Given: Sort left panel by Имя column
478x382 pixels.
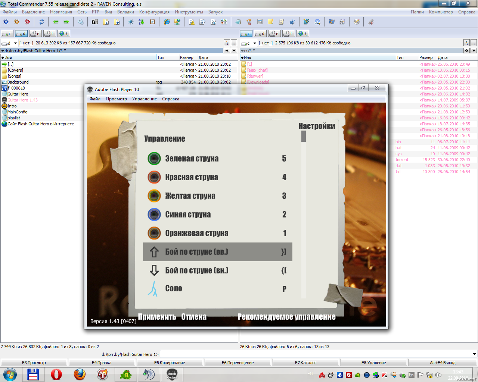Looking at the screenshot, I should pos(78,57).
